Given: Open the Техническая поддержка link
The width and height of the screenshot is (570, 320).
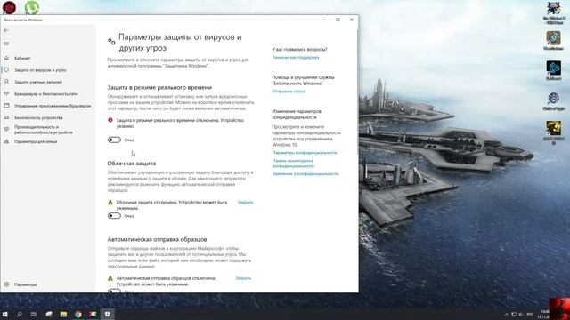Looking at the screenshot, I should pyautogui.click(x=296, y=57).
